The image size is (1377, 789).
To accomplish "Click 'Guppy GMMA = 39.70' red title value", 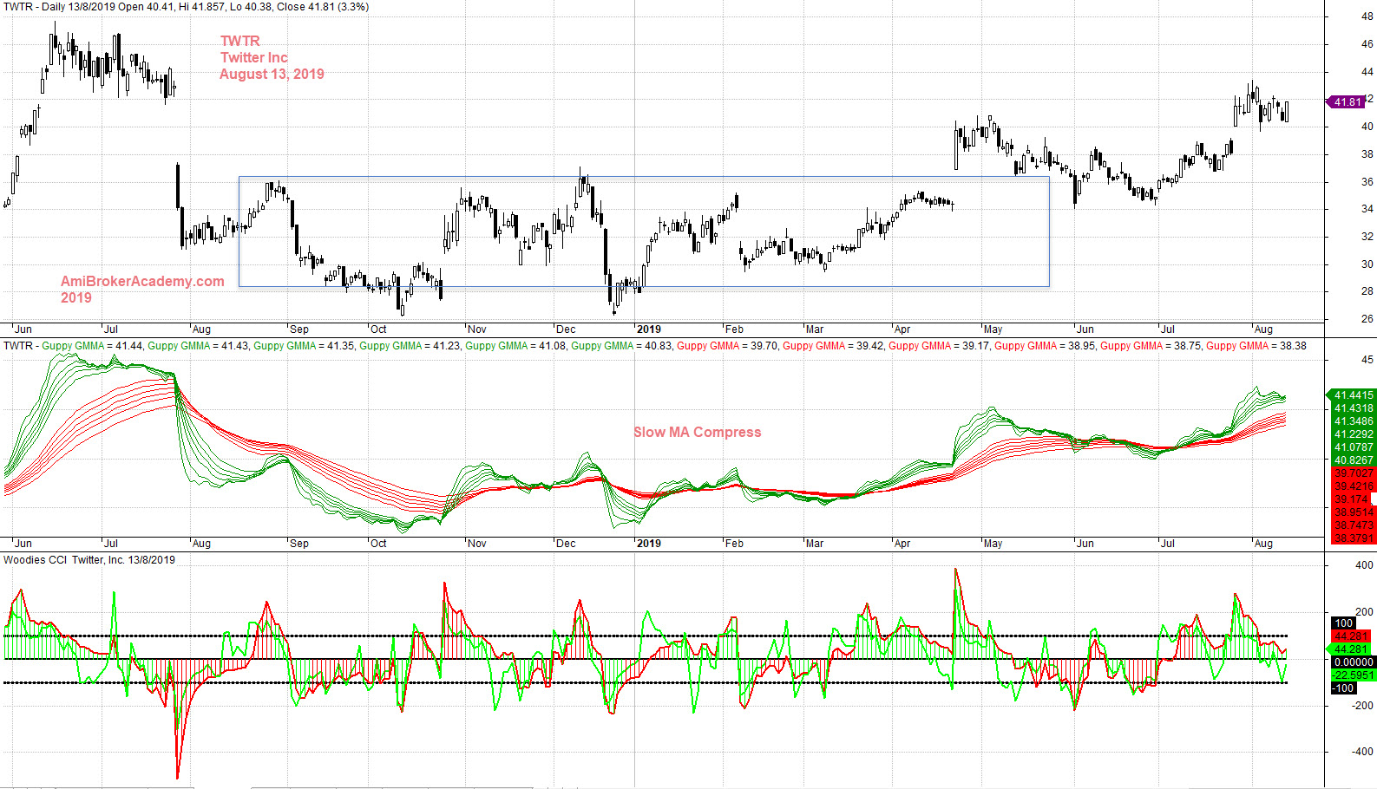I will (x=727, y=346).
